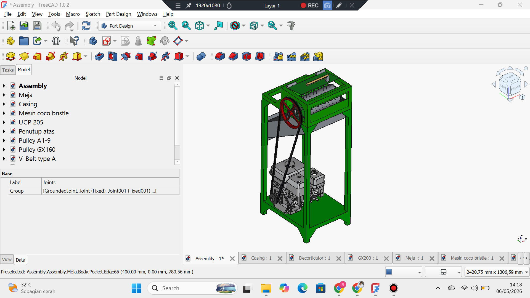
Task: Switch to the Casing : 1 document tab
Action: tap(261, 258)
